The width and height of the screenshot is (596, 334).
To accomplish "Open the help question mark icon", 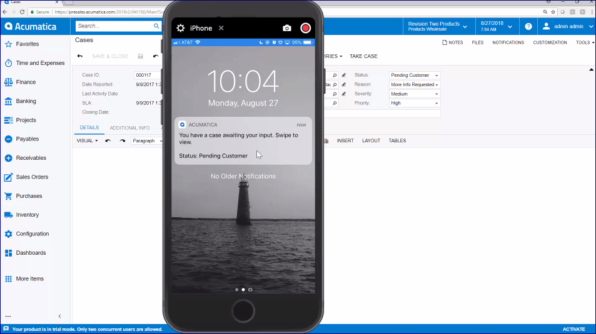I will (528, 27).
